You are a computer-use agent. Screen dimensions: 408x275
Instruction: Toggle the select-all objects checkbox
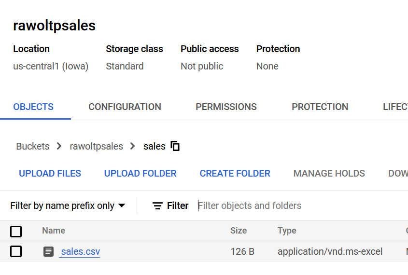pyautogui.click(x=16, y=231)
